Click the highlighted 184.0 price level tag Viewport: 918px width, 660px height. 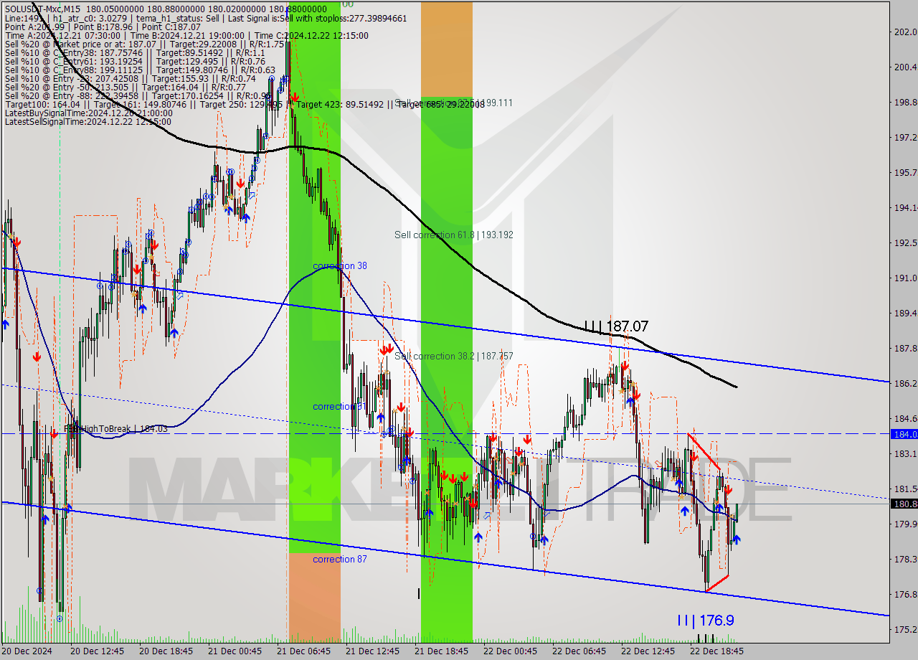point(904,434)
